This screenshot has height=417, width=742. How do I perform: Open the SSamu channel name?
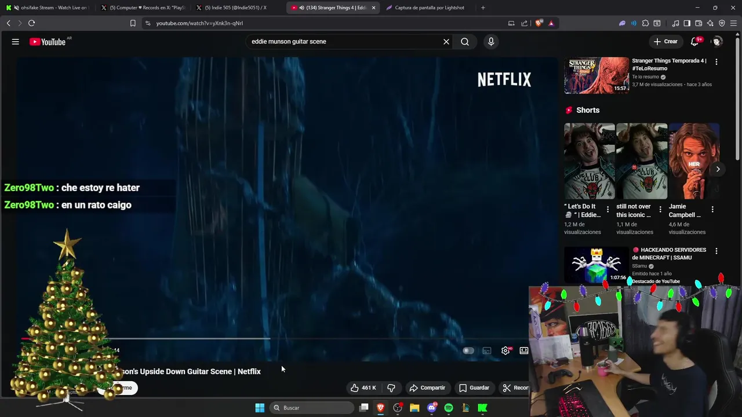click(x=639, y=266)
